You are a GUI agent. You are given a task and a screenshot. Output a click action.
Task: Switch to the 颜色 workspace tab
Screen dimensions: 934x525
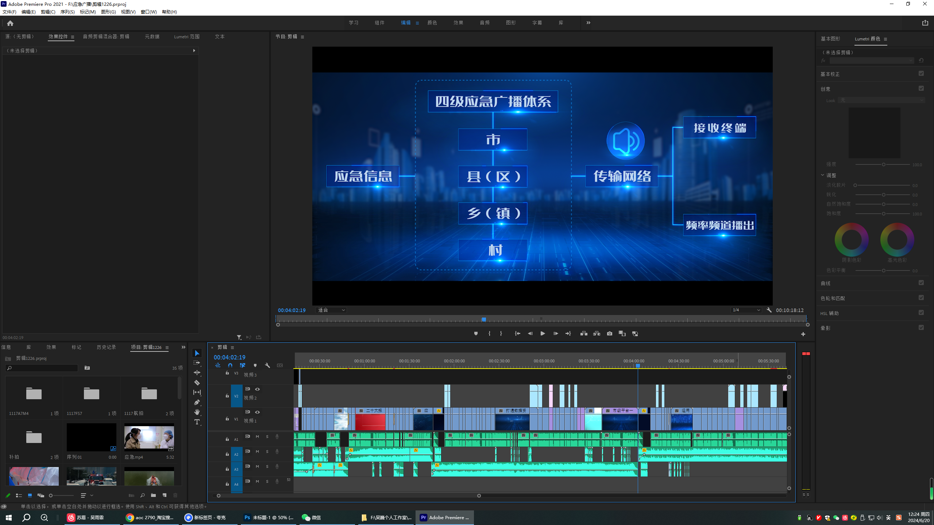[432, 23]
